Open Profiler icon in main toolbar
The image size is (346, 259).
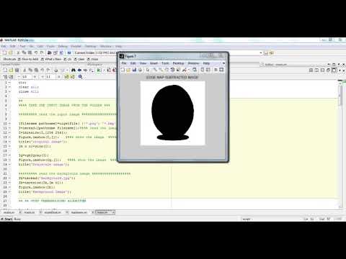pyautogui.click(x=61, y=53)
